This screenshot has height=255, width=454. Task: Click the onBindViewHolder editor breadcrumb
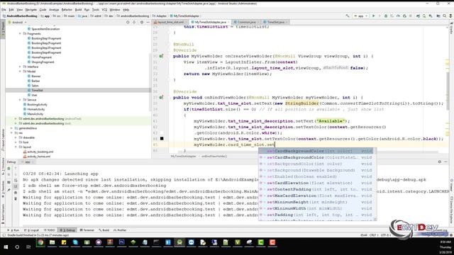pos(214,157)
